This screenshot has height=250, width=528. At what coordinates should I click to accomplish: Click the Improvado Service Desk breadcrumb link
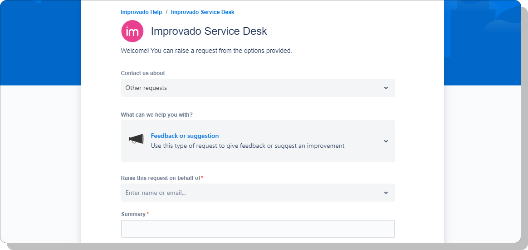click(202, 12)
